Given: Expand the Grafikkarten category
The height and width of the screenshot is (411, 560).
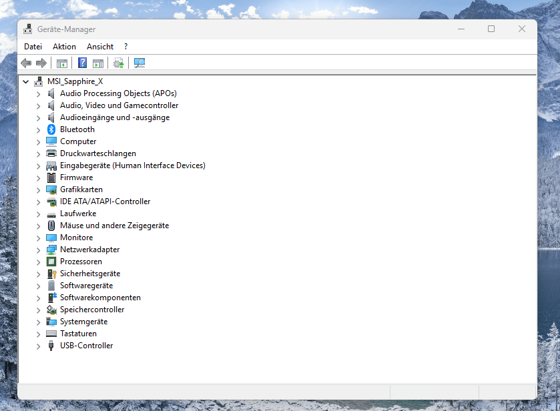Looking at the screenshot, I should click(x=38, y=190).
